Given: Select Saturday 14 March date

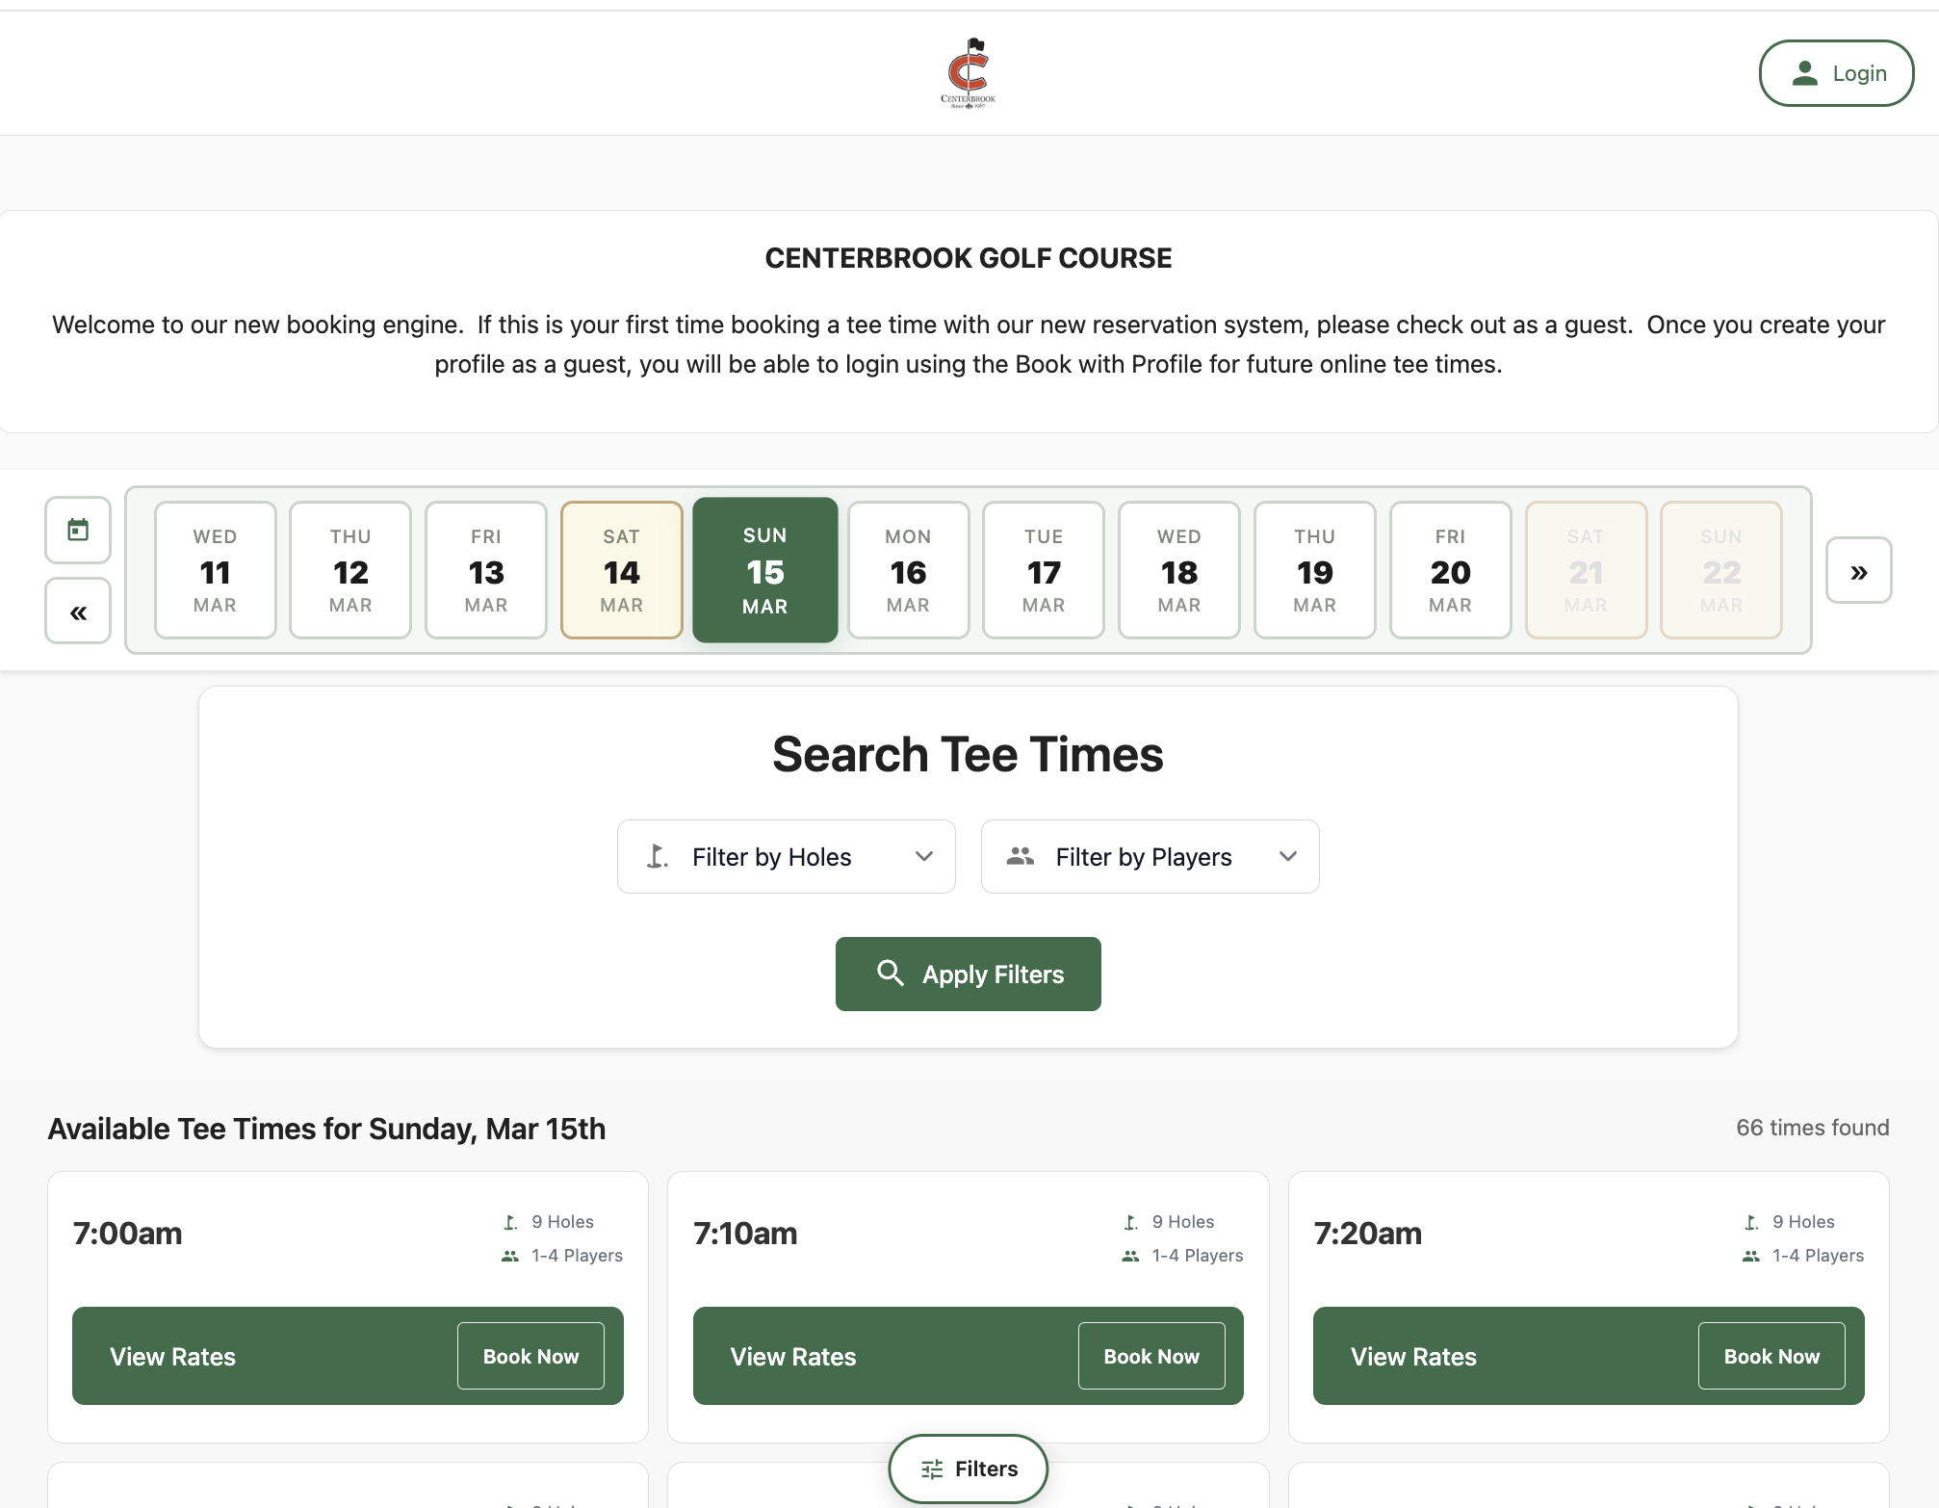Looking at the screenshot, I should tap(621, 570).
